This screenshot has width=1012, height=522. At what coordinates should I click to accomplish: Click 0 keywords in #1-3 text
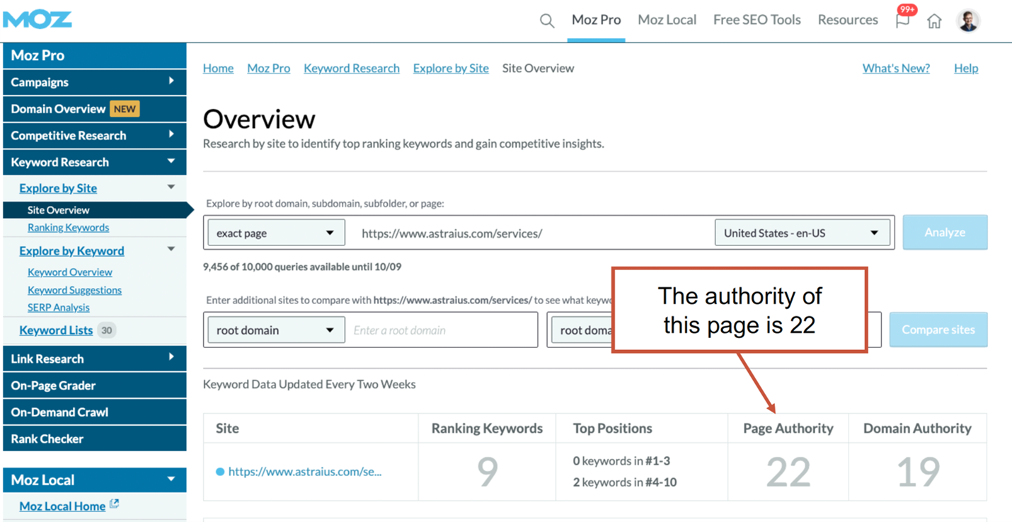click(x=621, y=461)
